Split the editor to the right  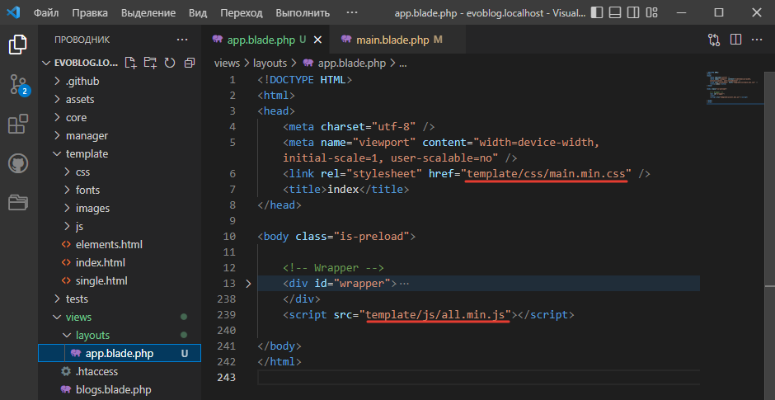coord(735,40)
